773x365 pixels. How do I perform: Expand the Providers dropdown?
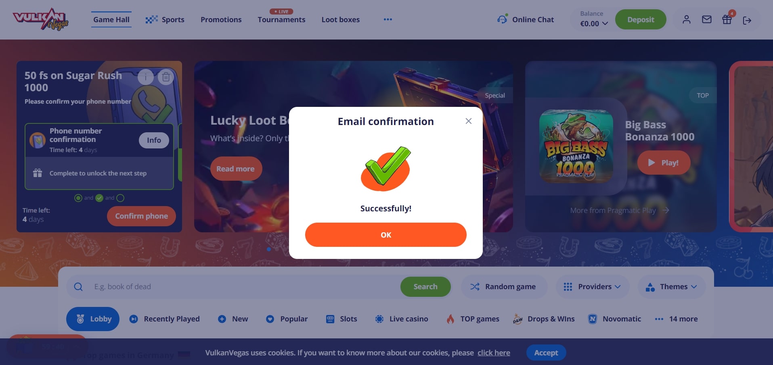tap(592, 287)
